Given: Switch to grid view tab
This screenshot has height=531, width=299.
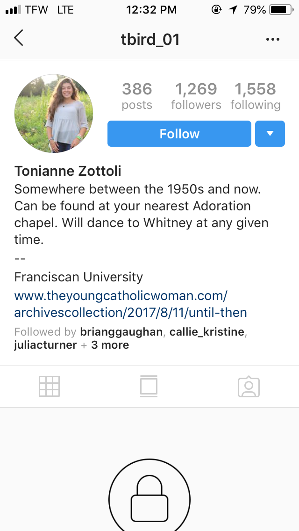Looking at the screenshot, I should 49,387.
